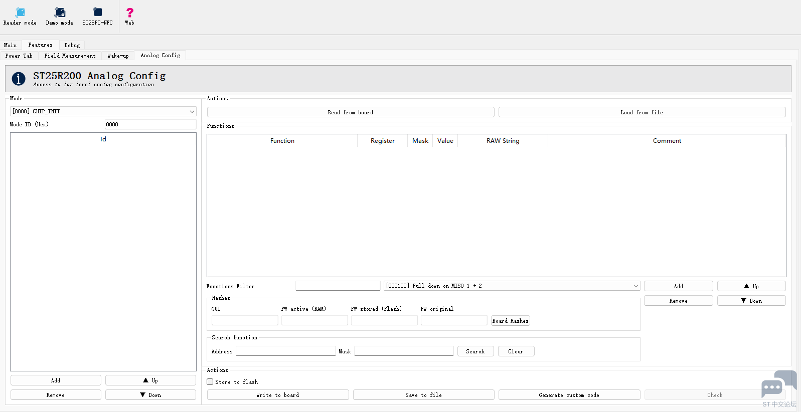
Task: Remove the selected mode Id
Action: 56,395
